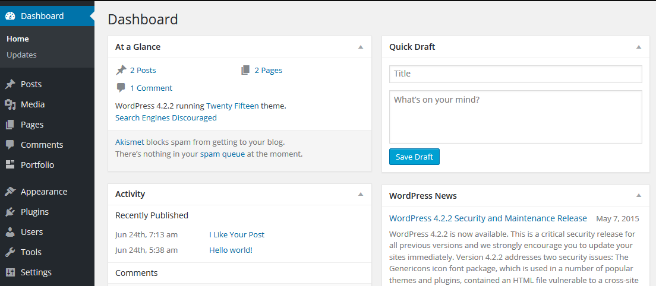Click the Comments bubble icon in sidebar
This screenshot has height=286, width=656.
(x=10, y=145)
